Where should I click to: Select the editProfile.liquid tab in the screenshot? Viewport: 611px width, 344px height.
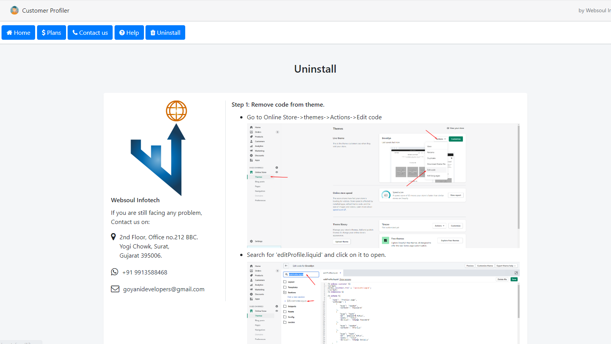331,273
